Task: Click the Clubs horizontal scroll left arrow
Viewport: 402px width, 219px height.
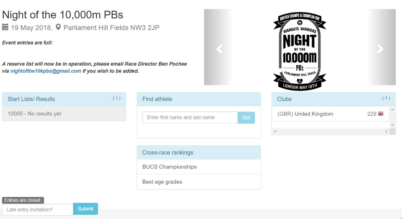Action: (x=275, y=131)
